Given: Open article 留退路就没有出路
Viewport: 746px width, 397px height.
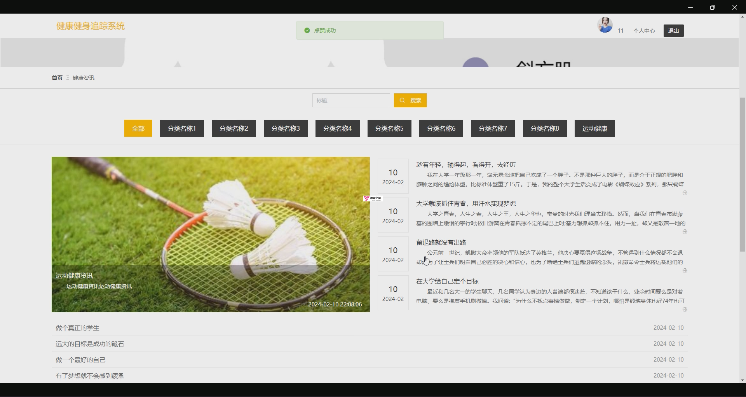Looking at the screenshot, I should 441,243.
